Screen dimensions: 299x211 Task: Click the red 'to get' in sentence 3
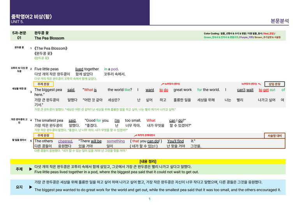[x=264, y=90]
